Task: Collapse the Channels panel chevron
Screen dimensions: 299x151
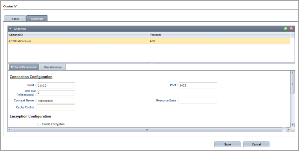Action: 11,29
